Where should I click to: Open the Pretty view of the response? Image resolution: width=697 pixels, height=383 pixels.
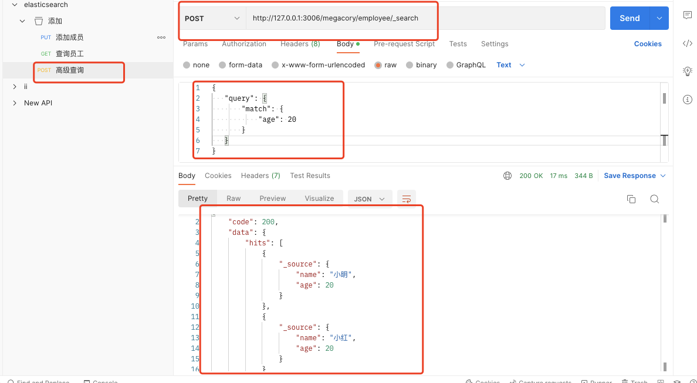197,199
